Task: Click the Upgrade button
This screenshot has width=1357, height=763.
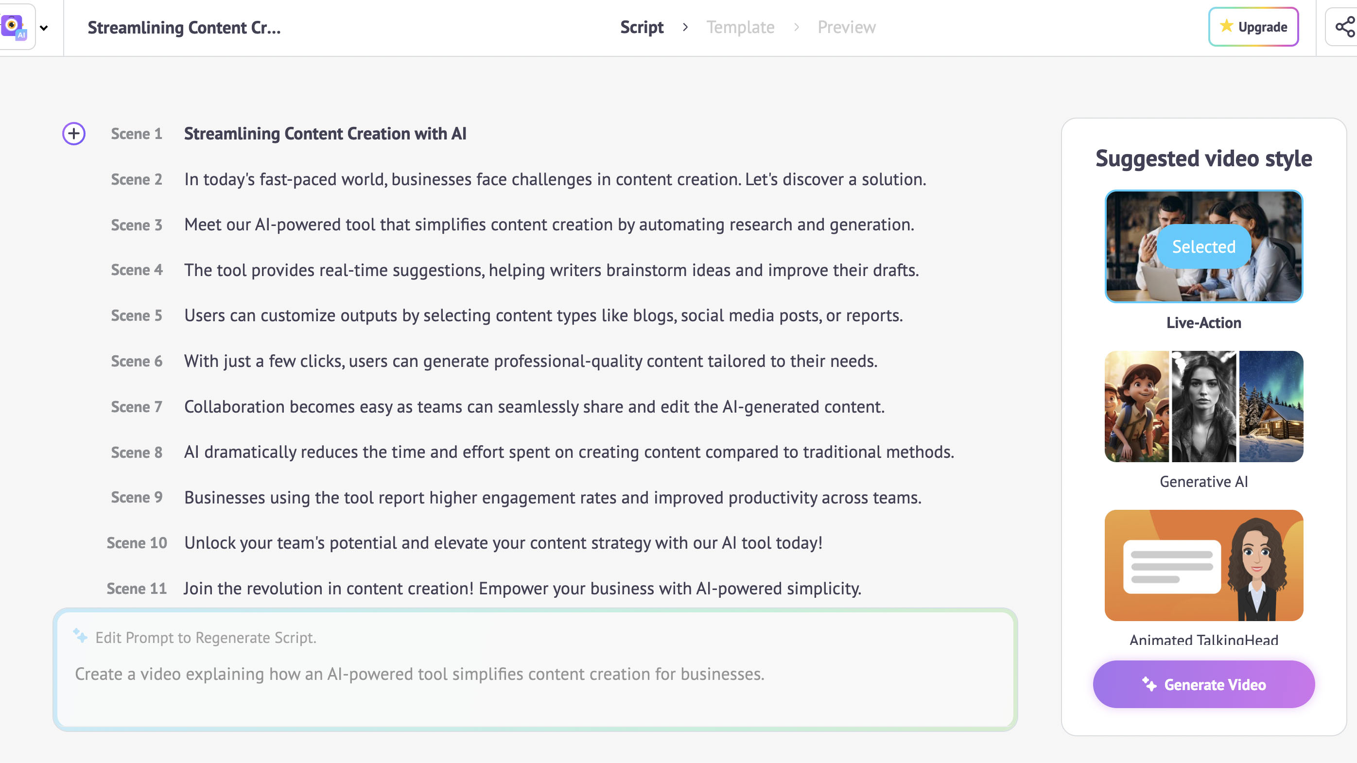Action: 1253,27
